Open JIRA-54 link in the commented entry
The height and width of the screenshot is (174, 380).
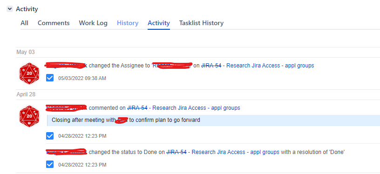137,107
